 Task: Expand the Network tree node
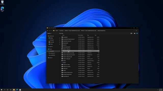tap(47, 58)
